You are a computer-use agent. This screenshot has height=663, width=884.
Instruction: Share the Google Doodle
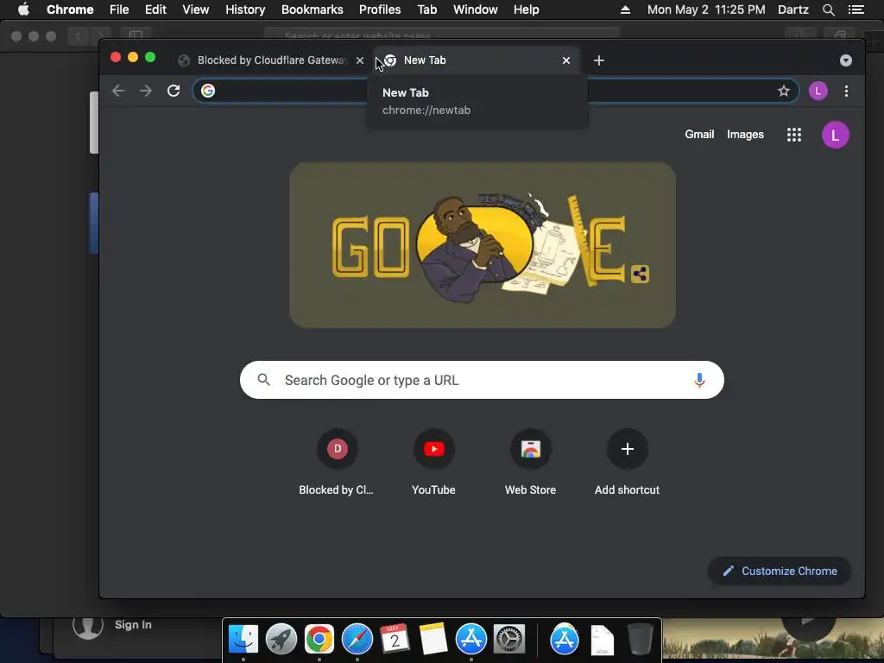(x=640, y=274)
